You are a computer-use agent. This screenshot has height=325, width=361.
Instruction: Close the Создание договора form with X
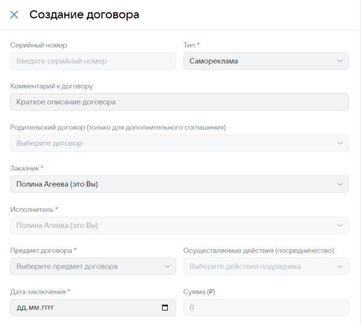tap(14, 14)
